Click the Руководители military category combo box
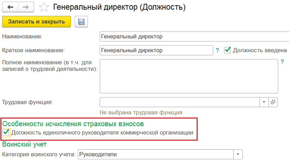The height and width of the screenshot is (168, 289). click(156, 154)
